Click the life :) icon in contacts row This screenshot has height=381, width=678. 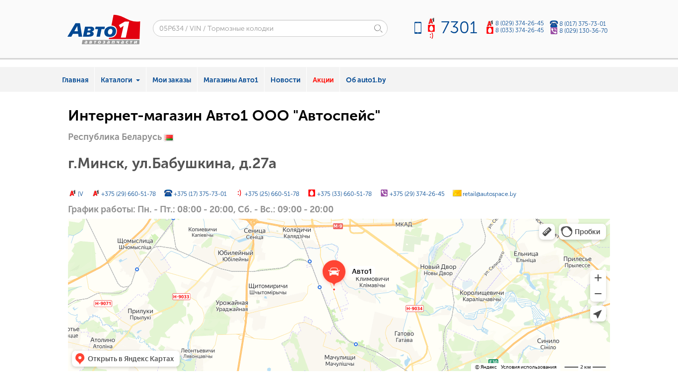click(239, 193)
